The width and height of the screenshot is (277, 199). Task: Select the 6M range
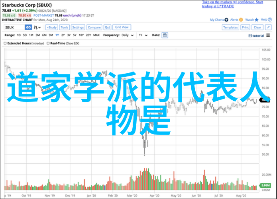(44, 35)
